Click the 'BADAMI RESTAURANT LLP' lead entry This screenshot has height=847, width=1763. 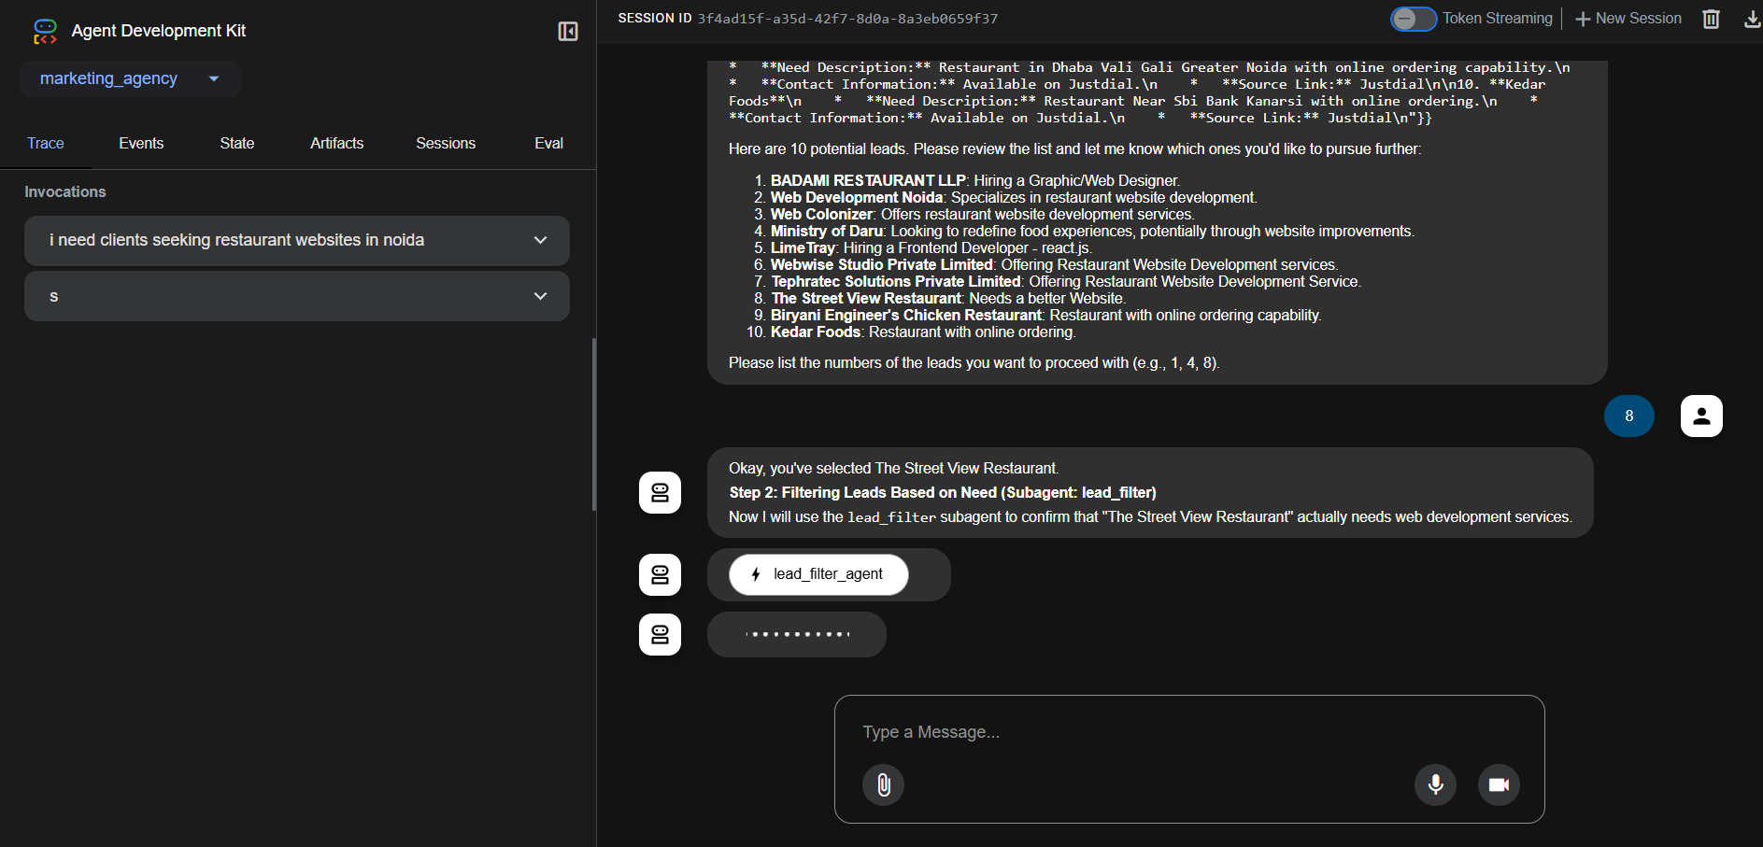click(x=975, y=180)
